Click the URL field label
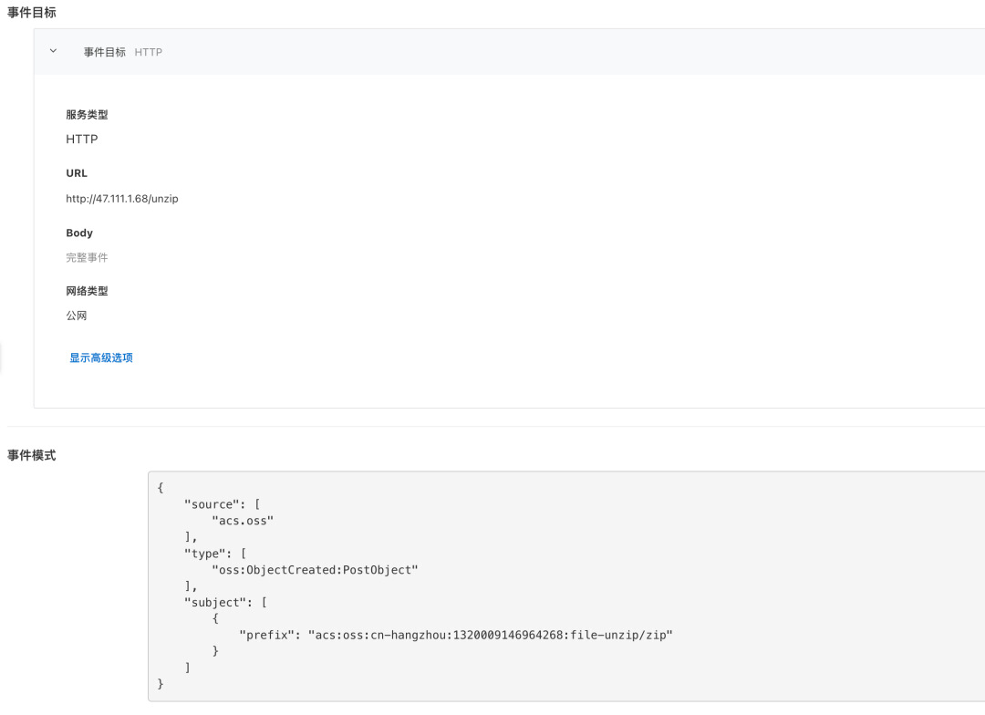The image size is (985, 715). pos(77,173)
